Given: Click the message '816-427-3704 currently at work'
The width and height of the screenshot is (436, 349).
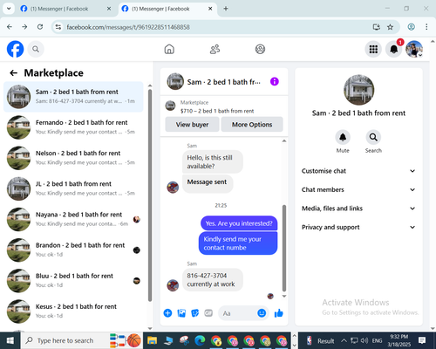Looking at the screenshot, I should pyautogui.click(x=213, y=280).
